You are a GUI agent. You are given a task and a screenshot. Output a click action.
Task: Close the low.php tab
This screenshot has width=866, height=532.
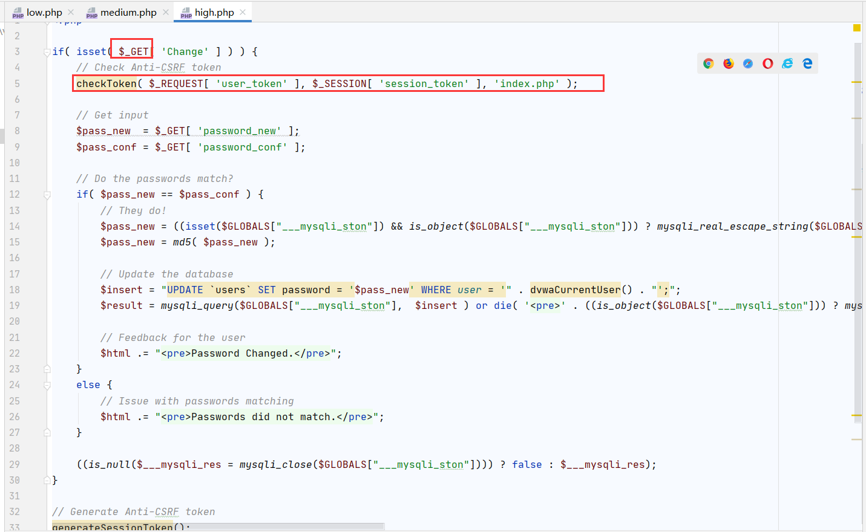[x=71, y=12]
